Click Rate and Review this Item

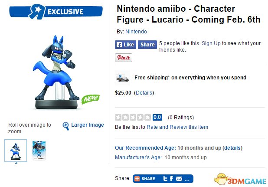tap(177, 127)
